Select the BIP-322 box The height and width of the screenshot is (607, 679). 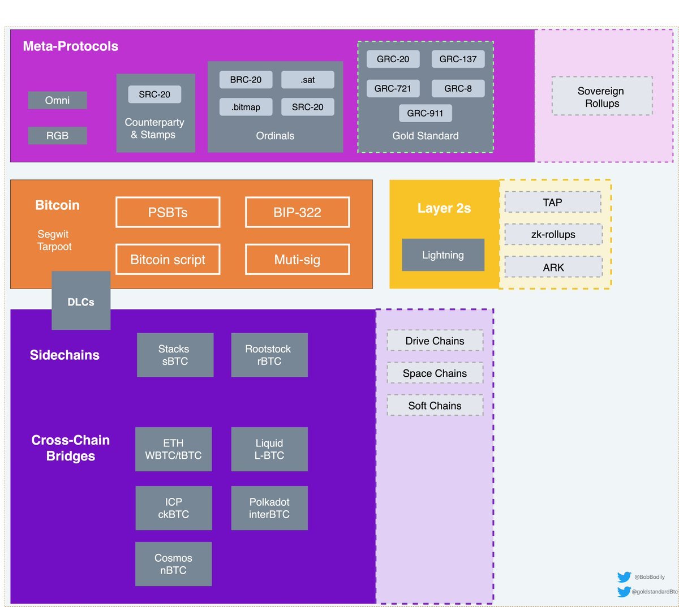pyautogui.click(x=297, y=212)
